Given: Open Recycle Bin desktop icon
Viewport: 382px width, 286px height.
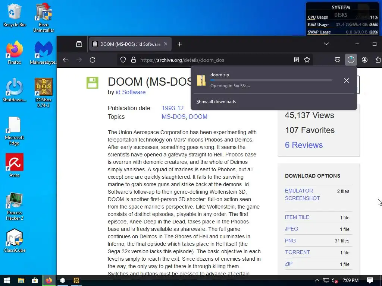Looking at the screenshot, I should click(x=15, y=15).
